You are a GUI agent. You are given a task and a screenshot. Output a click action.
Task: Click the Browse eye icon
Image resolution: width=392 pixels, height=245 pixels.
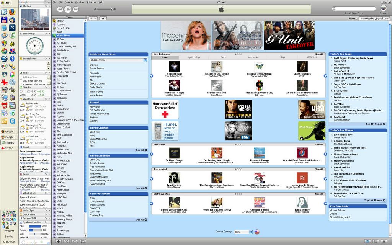click(x=383, y=8)
